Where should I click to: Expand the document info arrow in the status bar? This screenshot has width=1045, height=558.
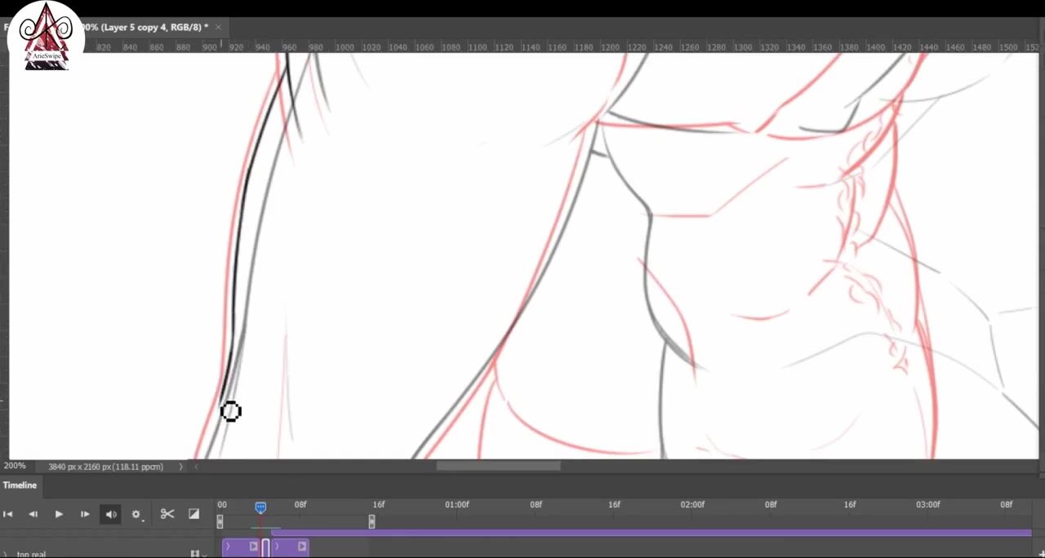[180, 467]
